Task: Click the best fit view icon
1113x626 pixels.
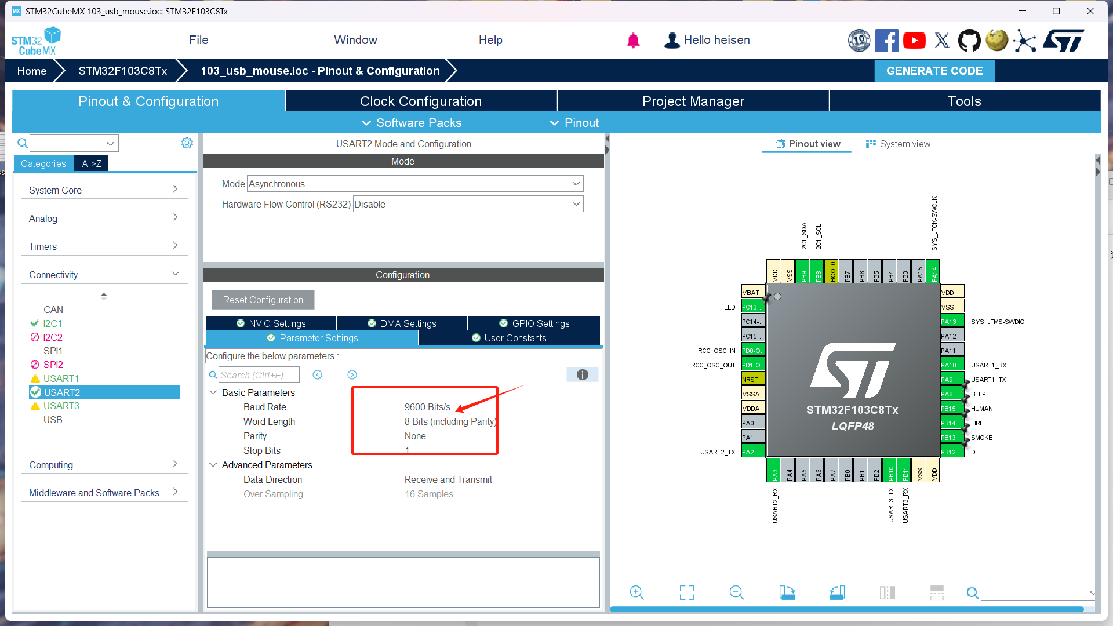Action: [x=686, y=592]
